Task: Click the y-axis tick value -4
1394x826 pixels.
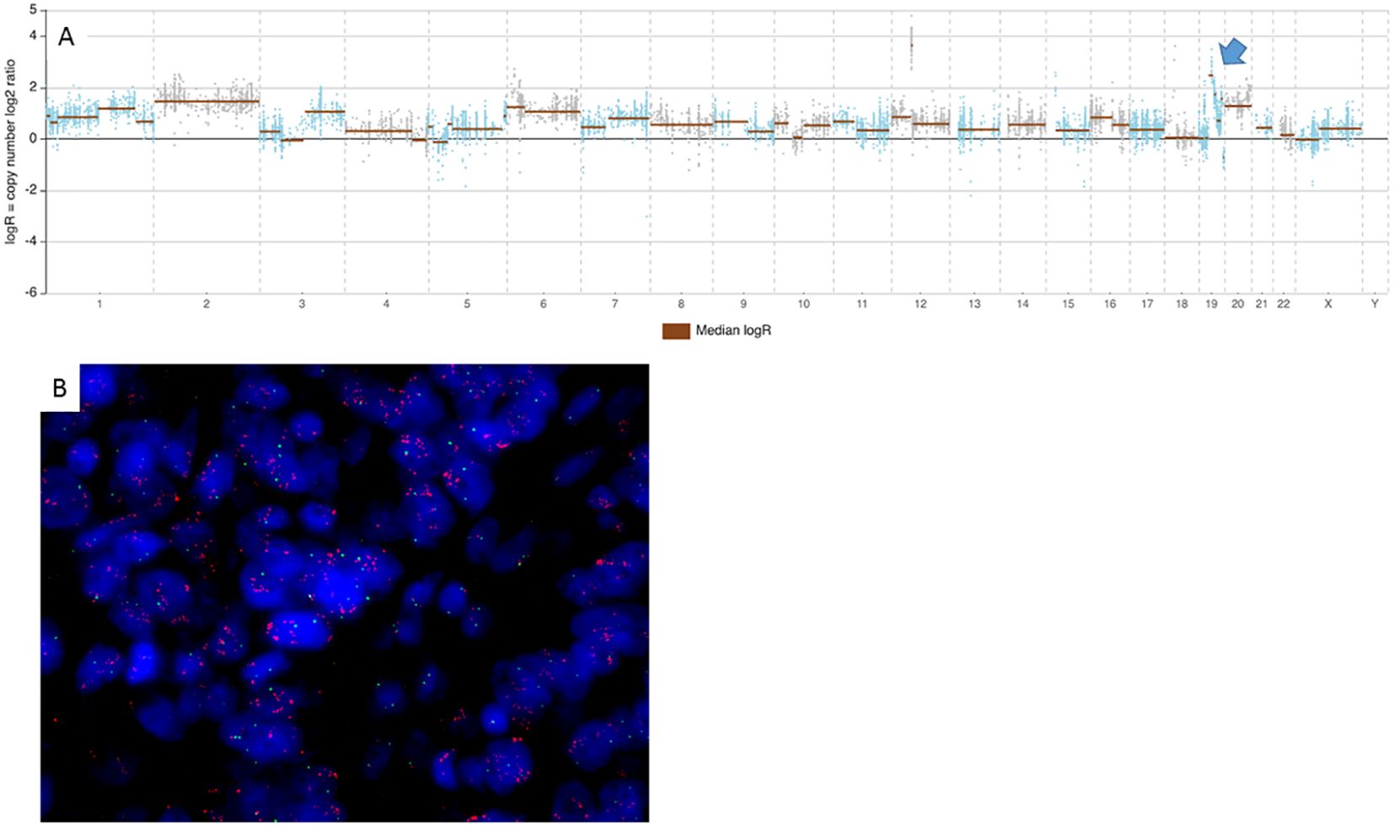Action: pos(31,242)
